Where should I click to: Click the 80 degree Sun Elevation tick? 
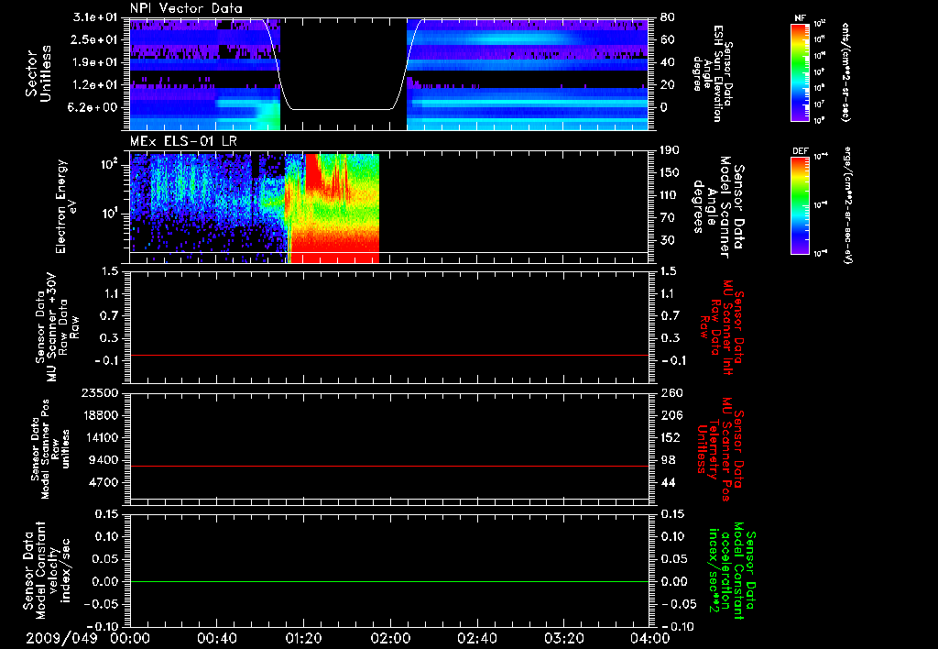668,17
